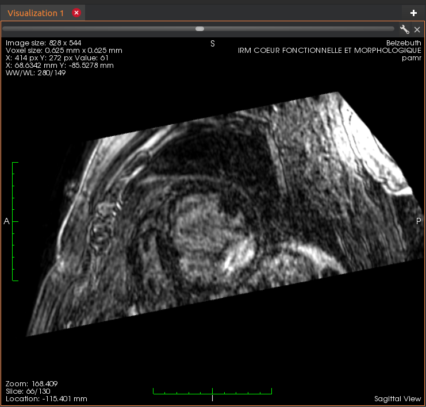Viewport: 426px width, 407px height.
Task: Click the 'X: 68.6342 mm Y: -85.5278 mm' text
Action: coord(59,66)
